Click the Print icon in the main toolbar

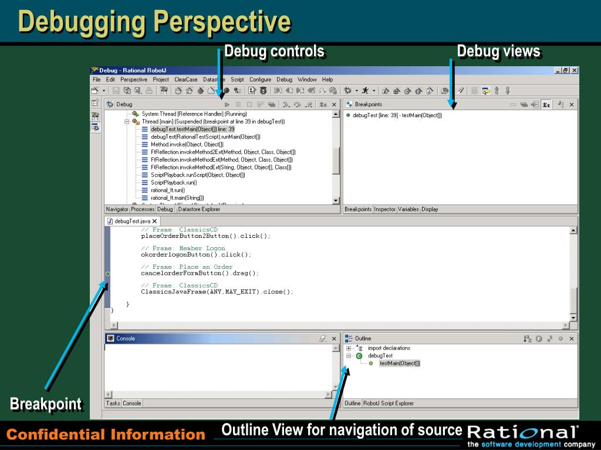click(148, 91)
